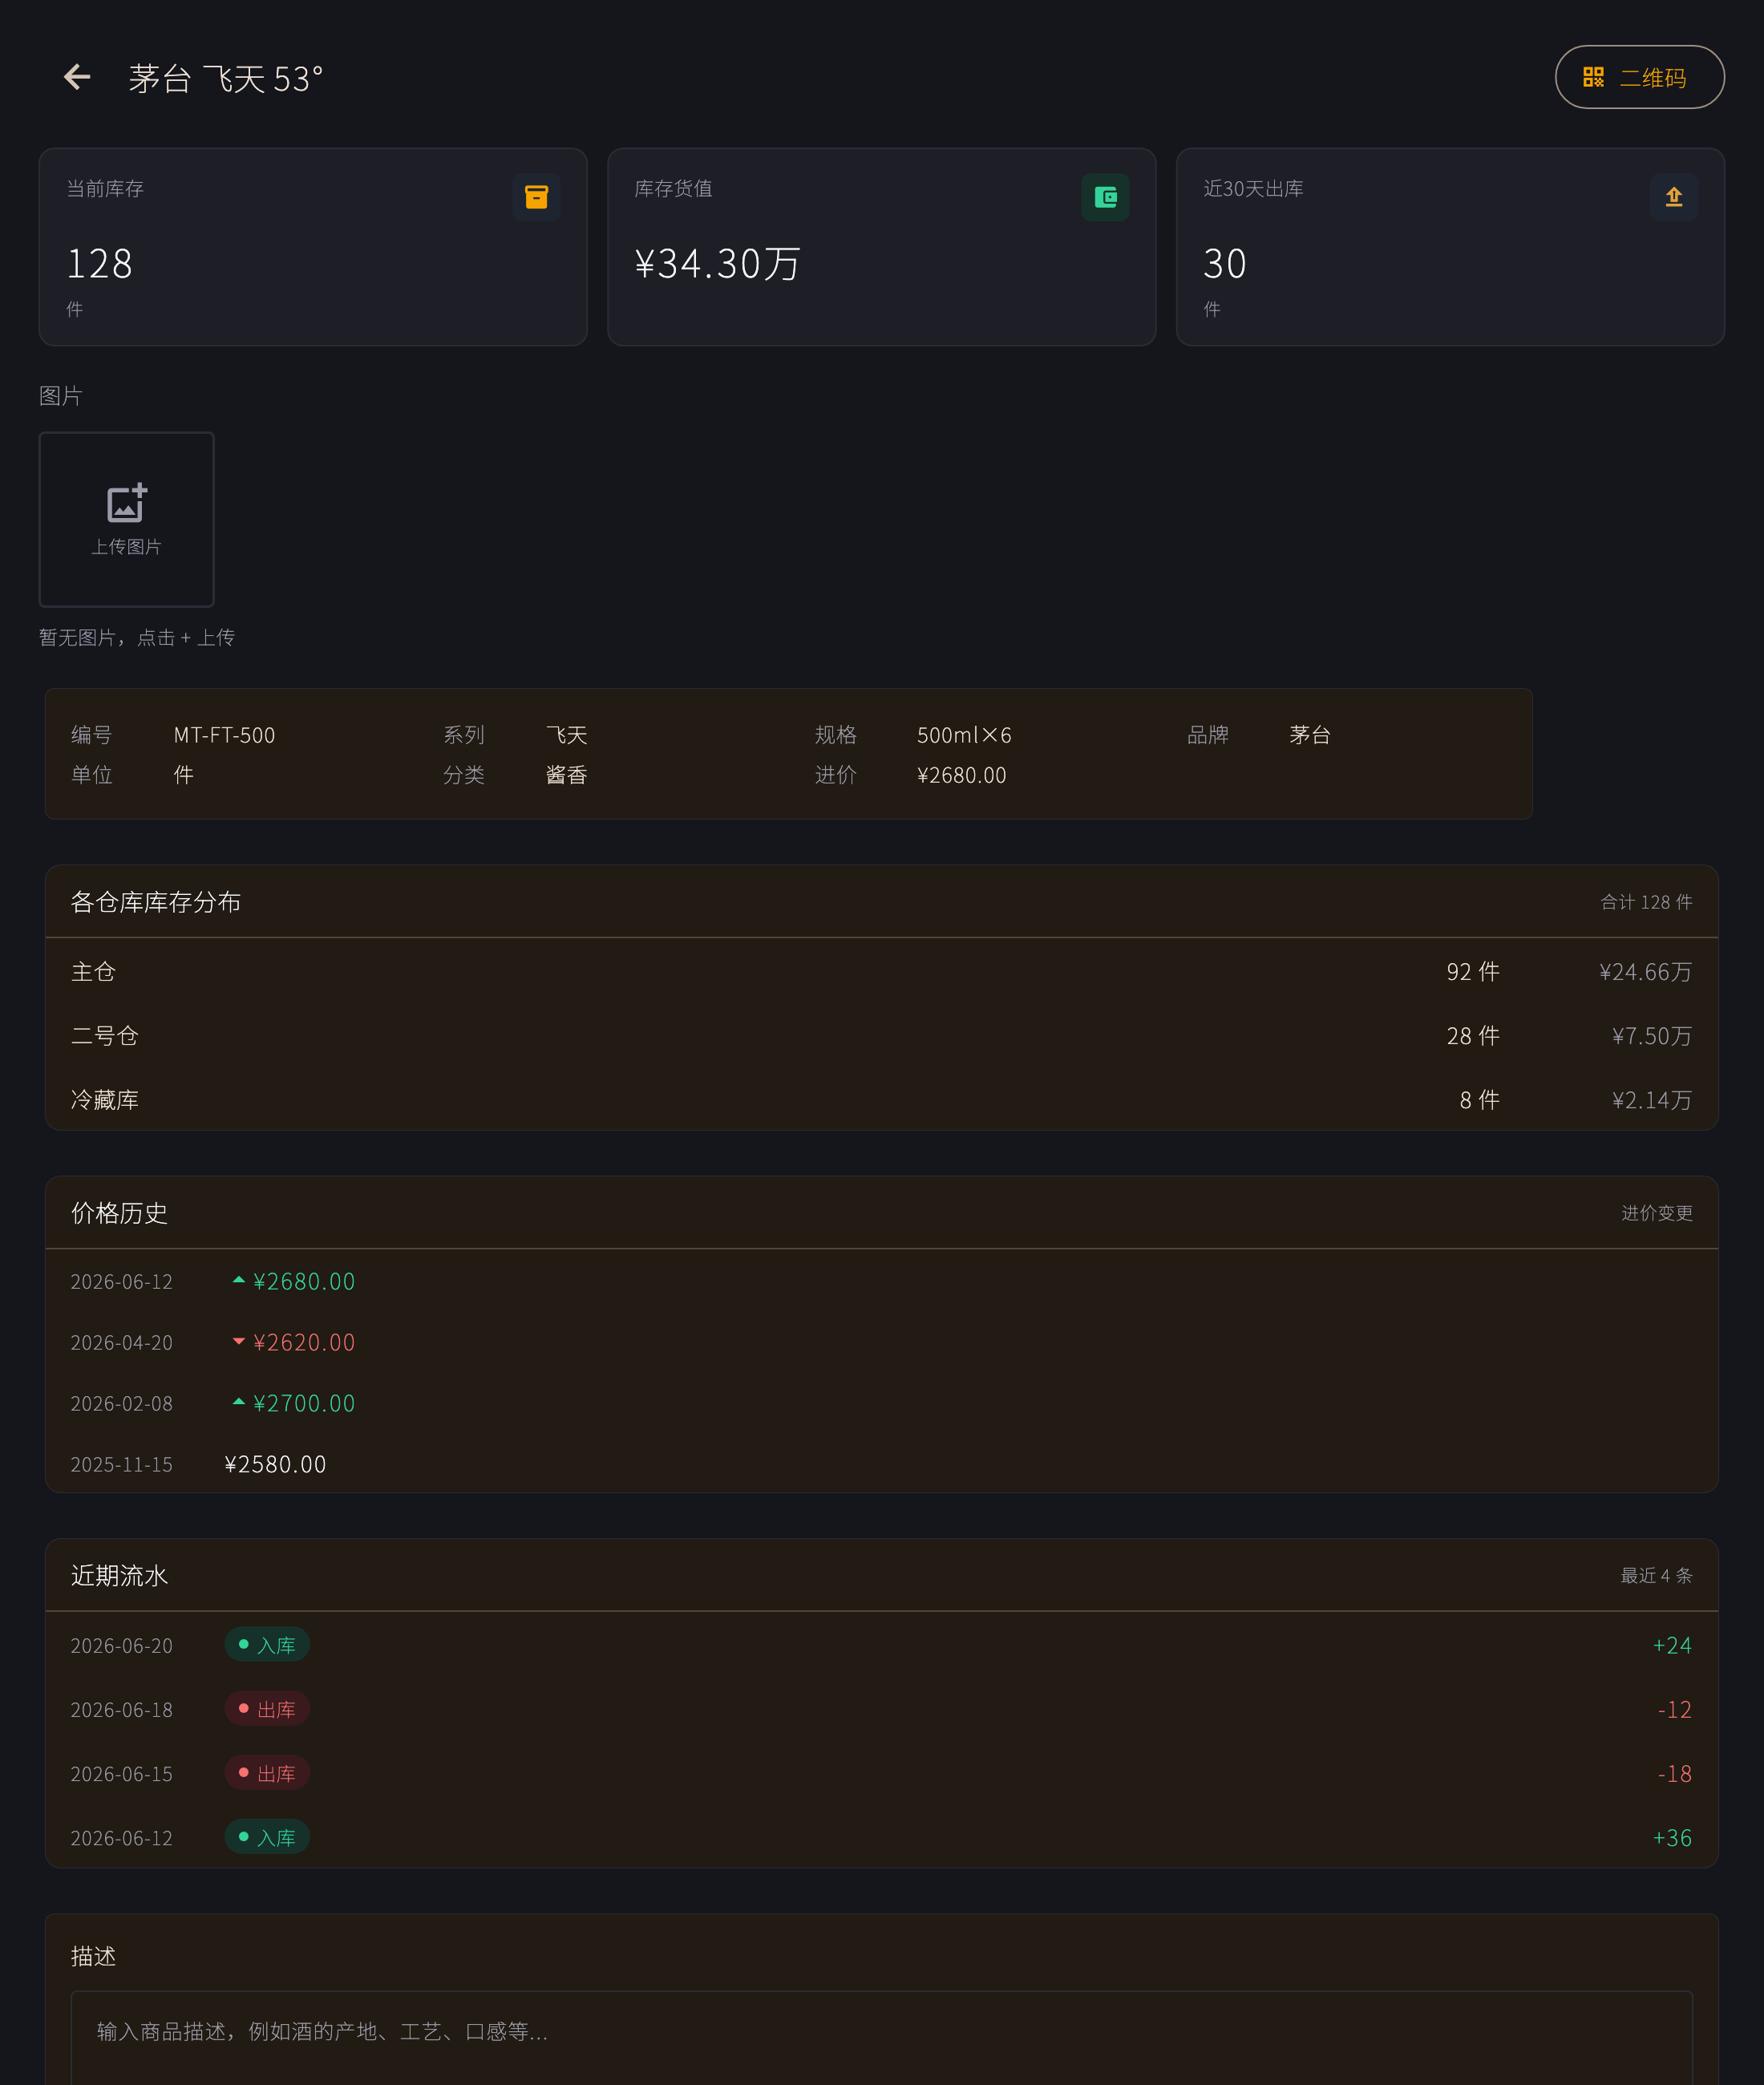1764x2085 pixels.
Task: Click the 入库 badge on 2026-06-12
Action: point(267,1836)
